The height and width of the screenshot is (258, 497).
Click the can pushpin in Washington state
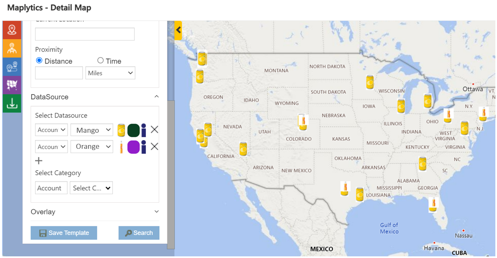click(x=202, y=58)
